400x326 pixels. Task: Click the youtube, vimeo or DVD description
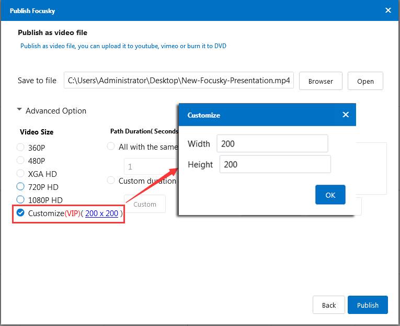[123, 46]
